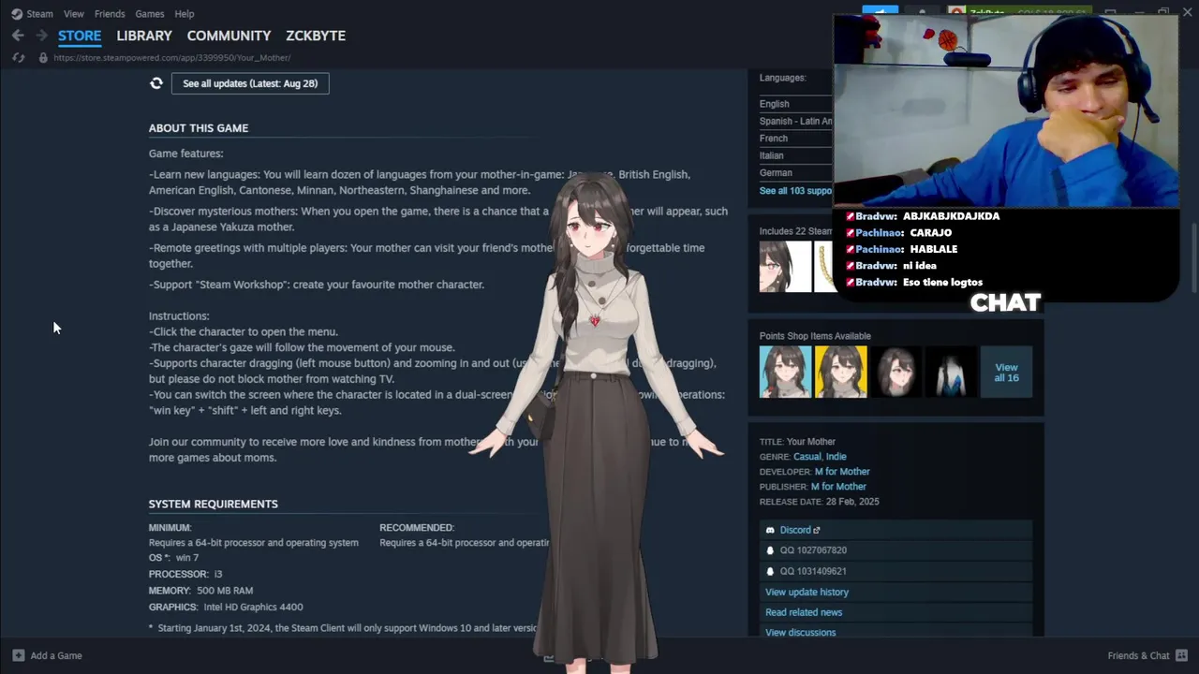The width and height of the screenshot is (1199, 674).
Task: Go forward with the right arrow
Action: pyautogui.click(x=41, y=36)
